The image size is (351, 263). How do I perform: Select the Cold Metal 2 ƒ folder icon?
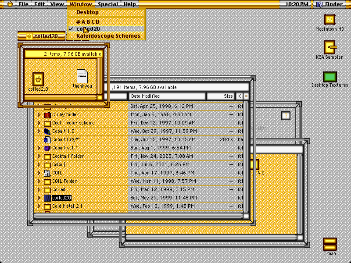(x=47, y=206)
